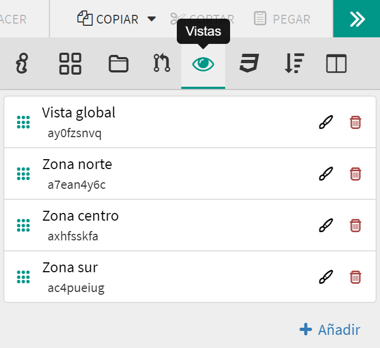Viewport: 380px width, 348px height.
Task: Select the Zona centro view row
Action: click(190, 225)
